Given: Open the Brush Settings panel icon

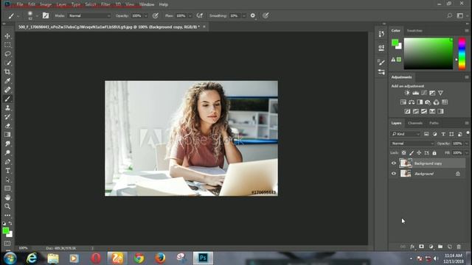Looking at the screenshot, I should point(381,62).
